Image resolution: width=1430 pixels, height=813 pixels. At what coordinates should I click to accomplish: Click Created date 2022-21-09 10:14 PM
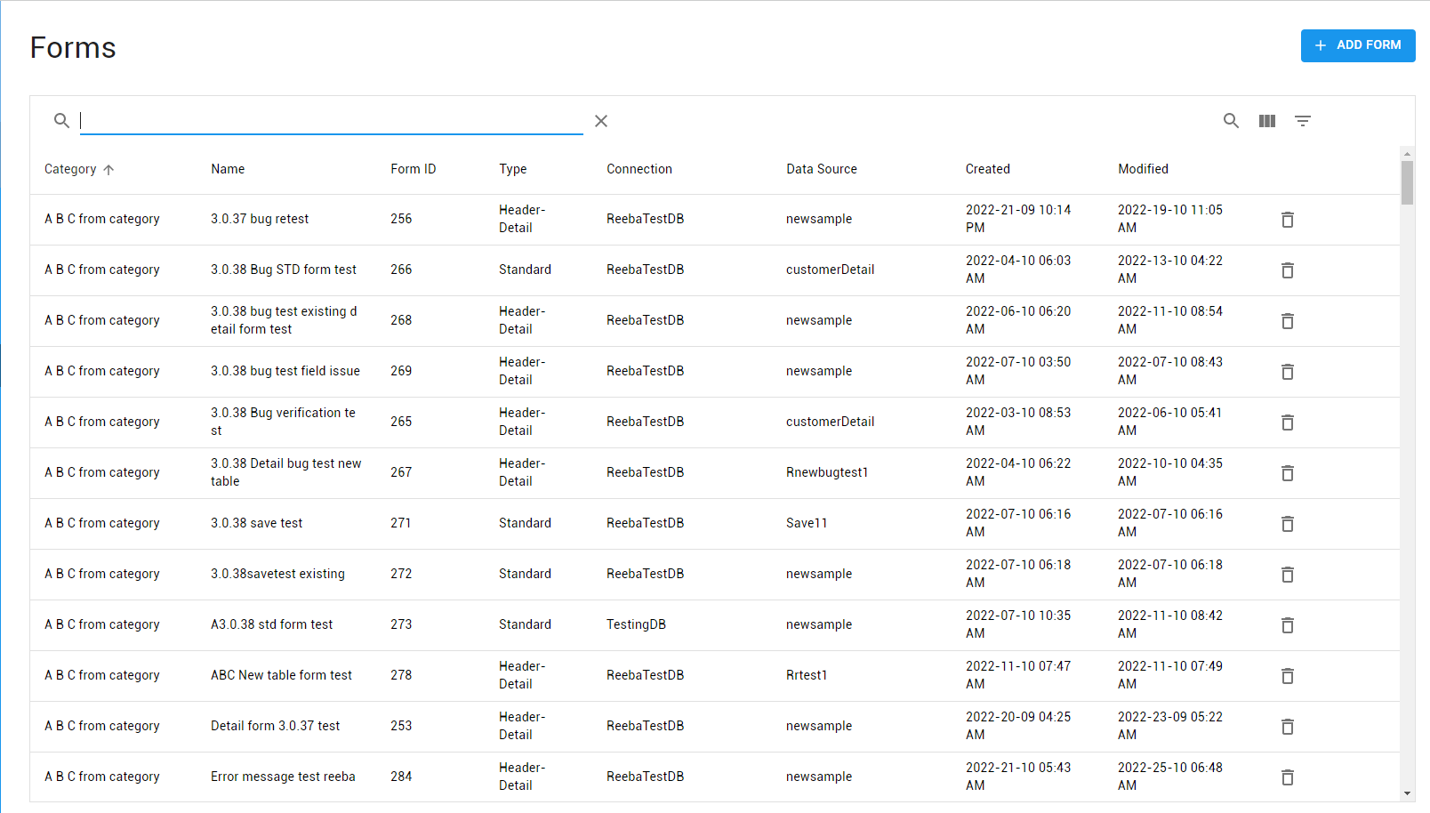(x=1018, y=219)
